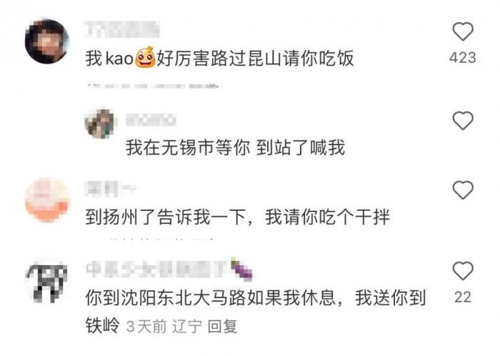This screenshot has height=356, width=500.
Task: Click the 22 like count
Action: (x=463, y=297)
